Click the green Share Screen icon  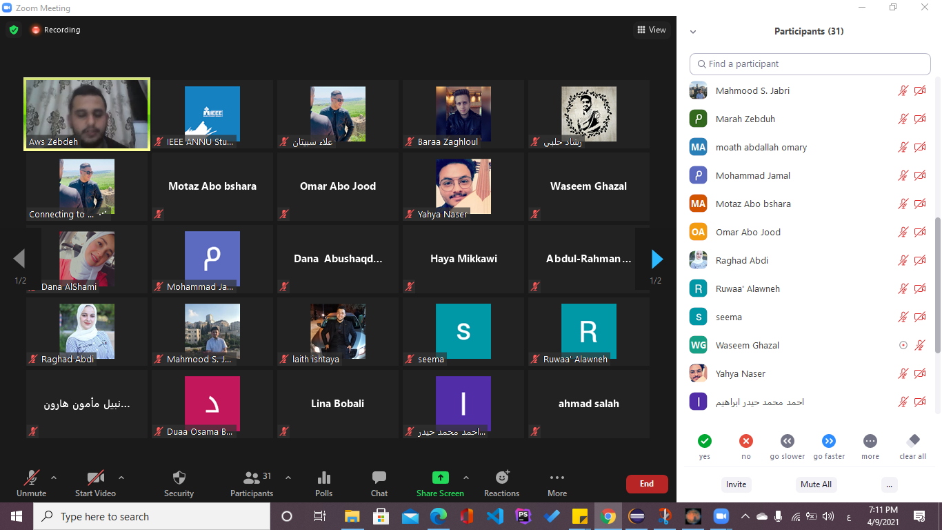pos(440,478)
